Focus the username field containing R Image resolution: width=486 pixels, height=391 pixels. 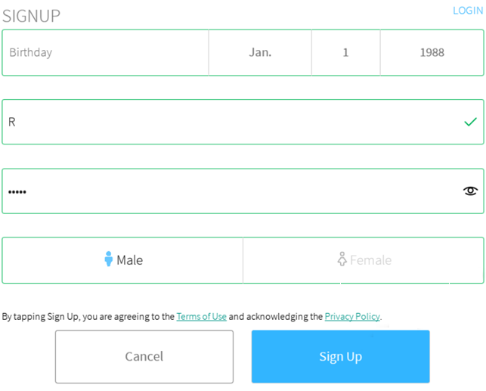click(x=227, y=122)
